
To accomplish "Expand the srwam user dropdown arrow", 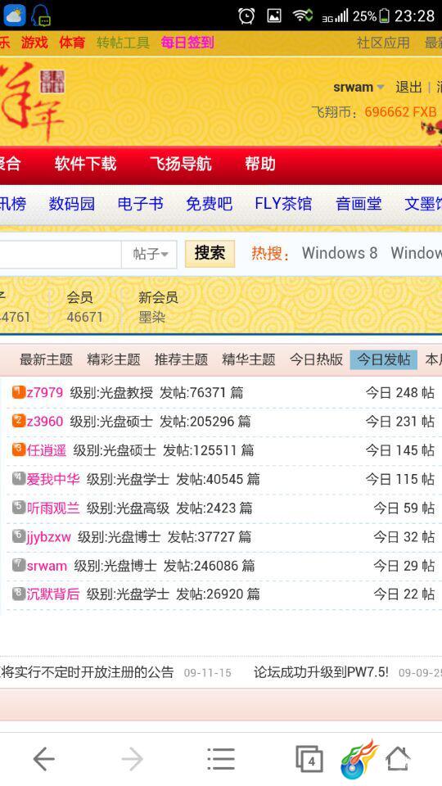I will click(381, 88).
